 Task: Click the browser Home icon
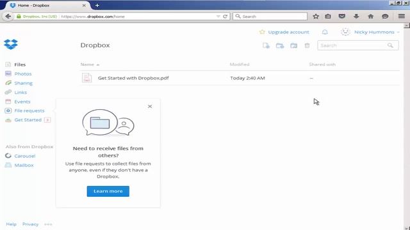pyautogui.click(x=370, y=17)
